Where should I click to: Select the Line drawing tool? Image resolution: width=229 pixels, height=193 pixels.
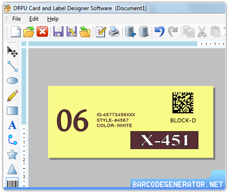[12, 67]
